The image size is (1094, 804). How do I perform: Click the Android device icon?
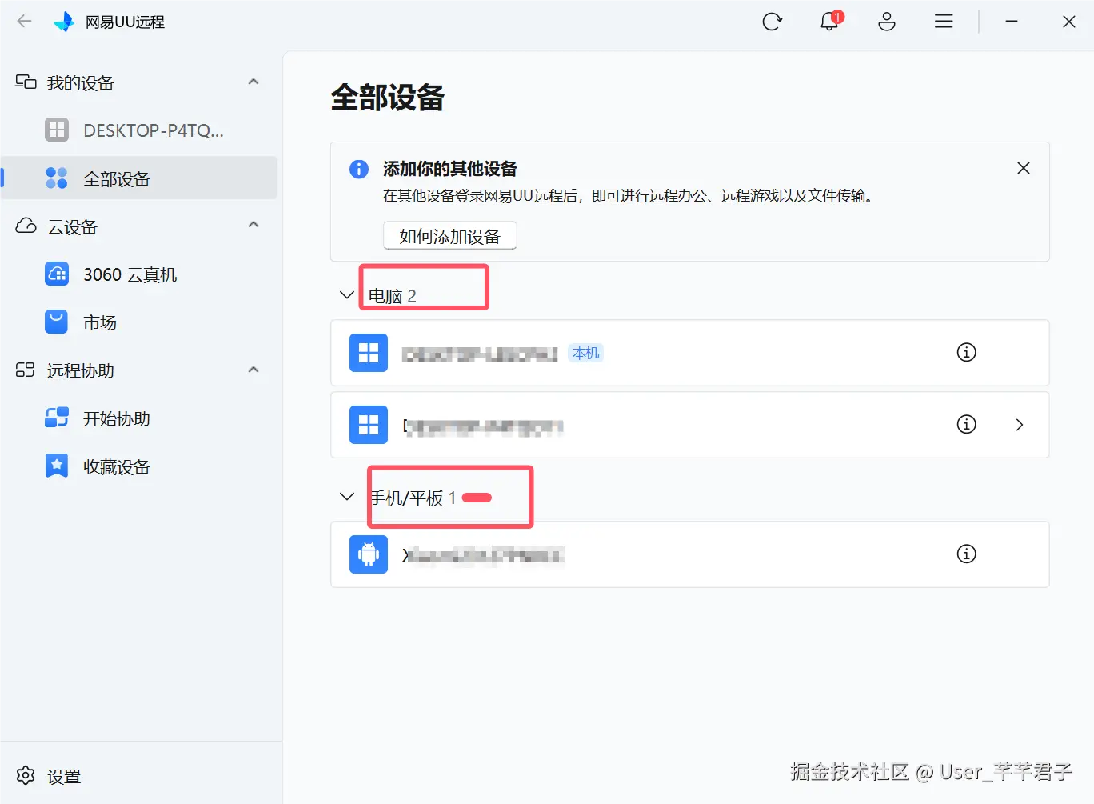click(x=369, y=554)
